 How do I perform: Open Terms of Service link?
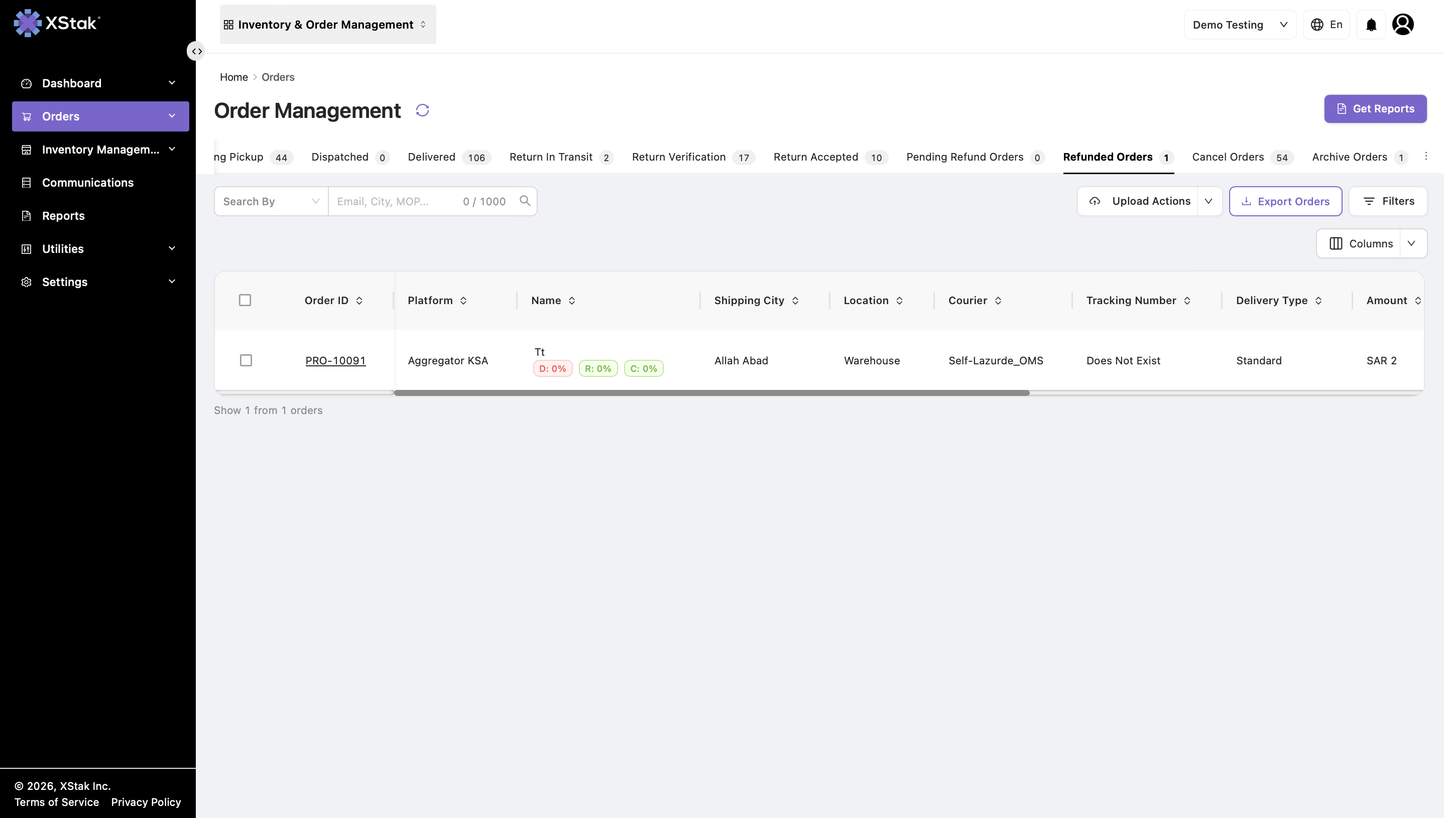pos(57,802)
